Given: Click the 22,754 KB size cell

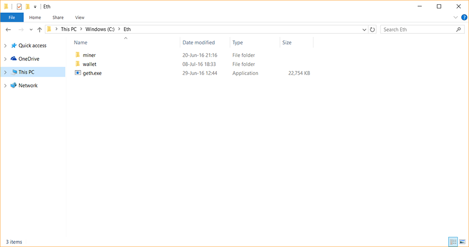Looking at the screenshot, I should tap(299, 73).
